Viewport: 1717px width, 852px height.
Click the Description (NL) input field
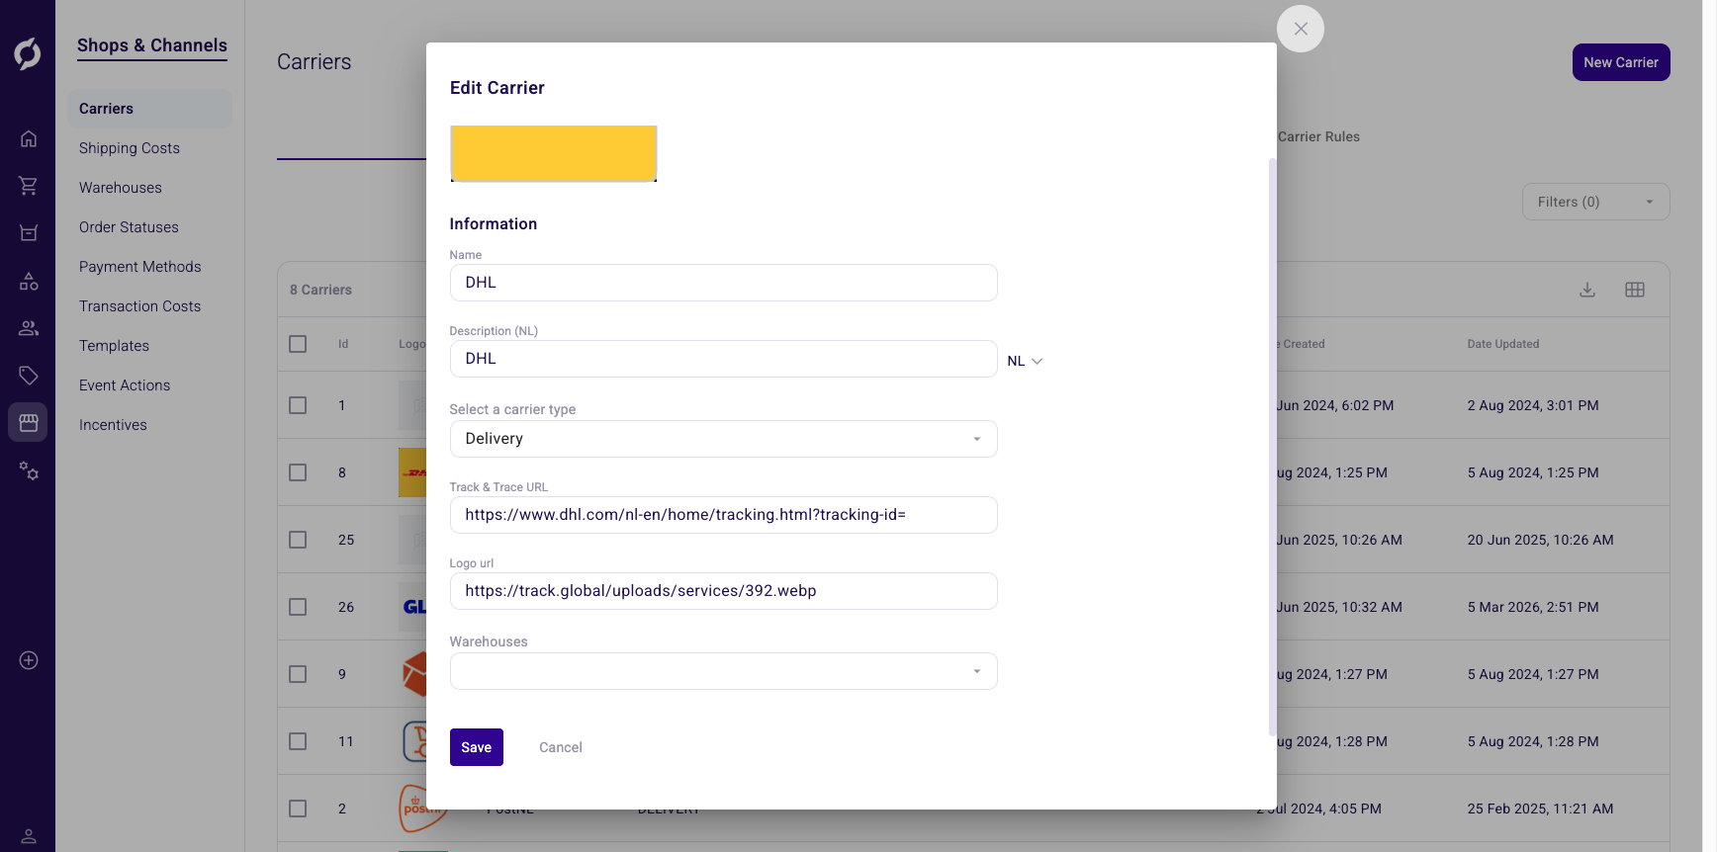[723, 359]
